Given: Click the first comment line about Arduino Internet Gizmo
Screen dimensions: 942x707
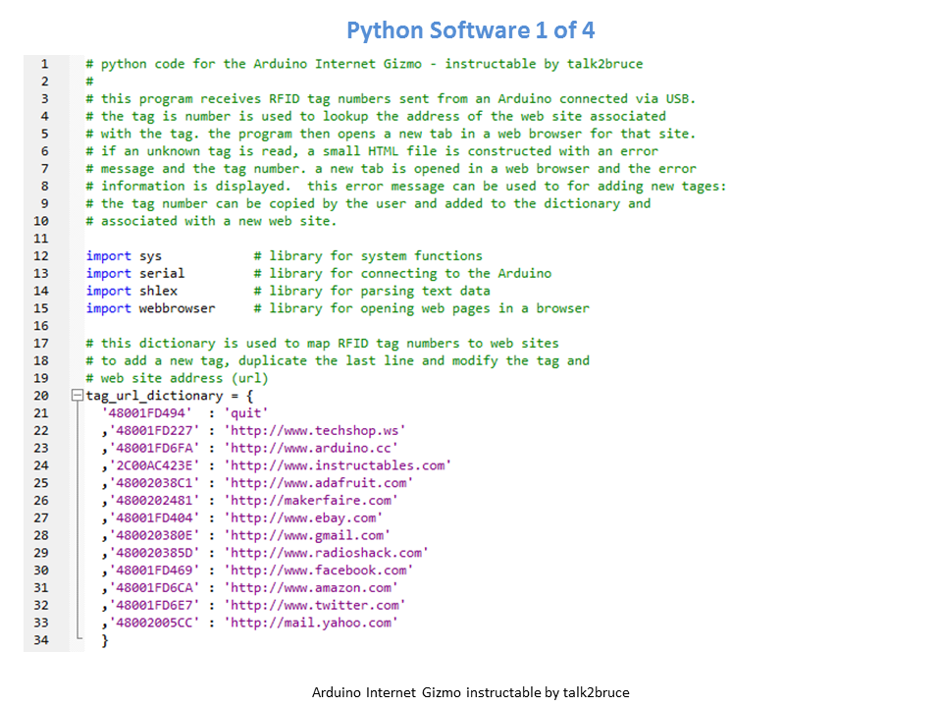Looking at the screenshot, I should coord(364,64).
